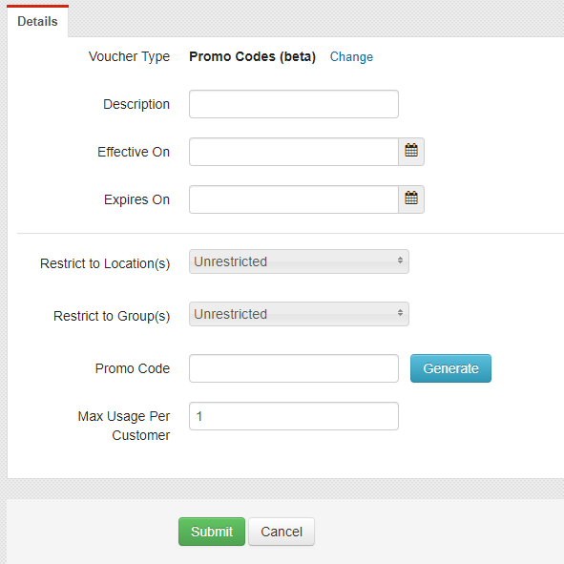Screen dimensions: 564x564
Task: Click into the Expires On date field
Action: (x=294, y=199)
